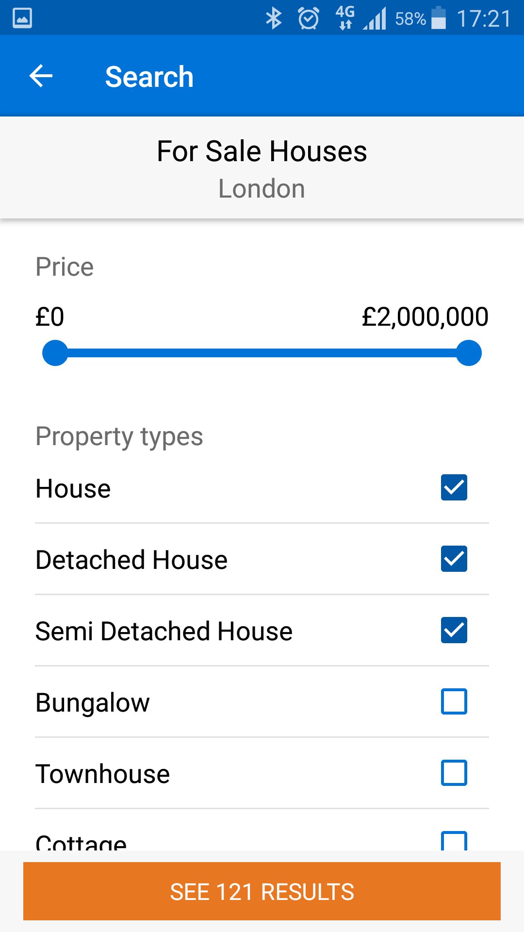The width and height of the screenshot is (524, 932).
Task: Tap the status bar clock time
Action: [484, 19]
